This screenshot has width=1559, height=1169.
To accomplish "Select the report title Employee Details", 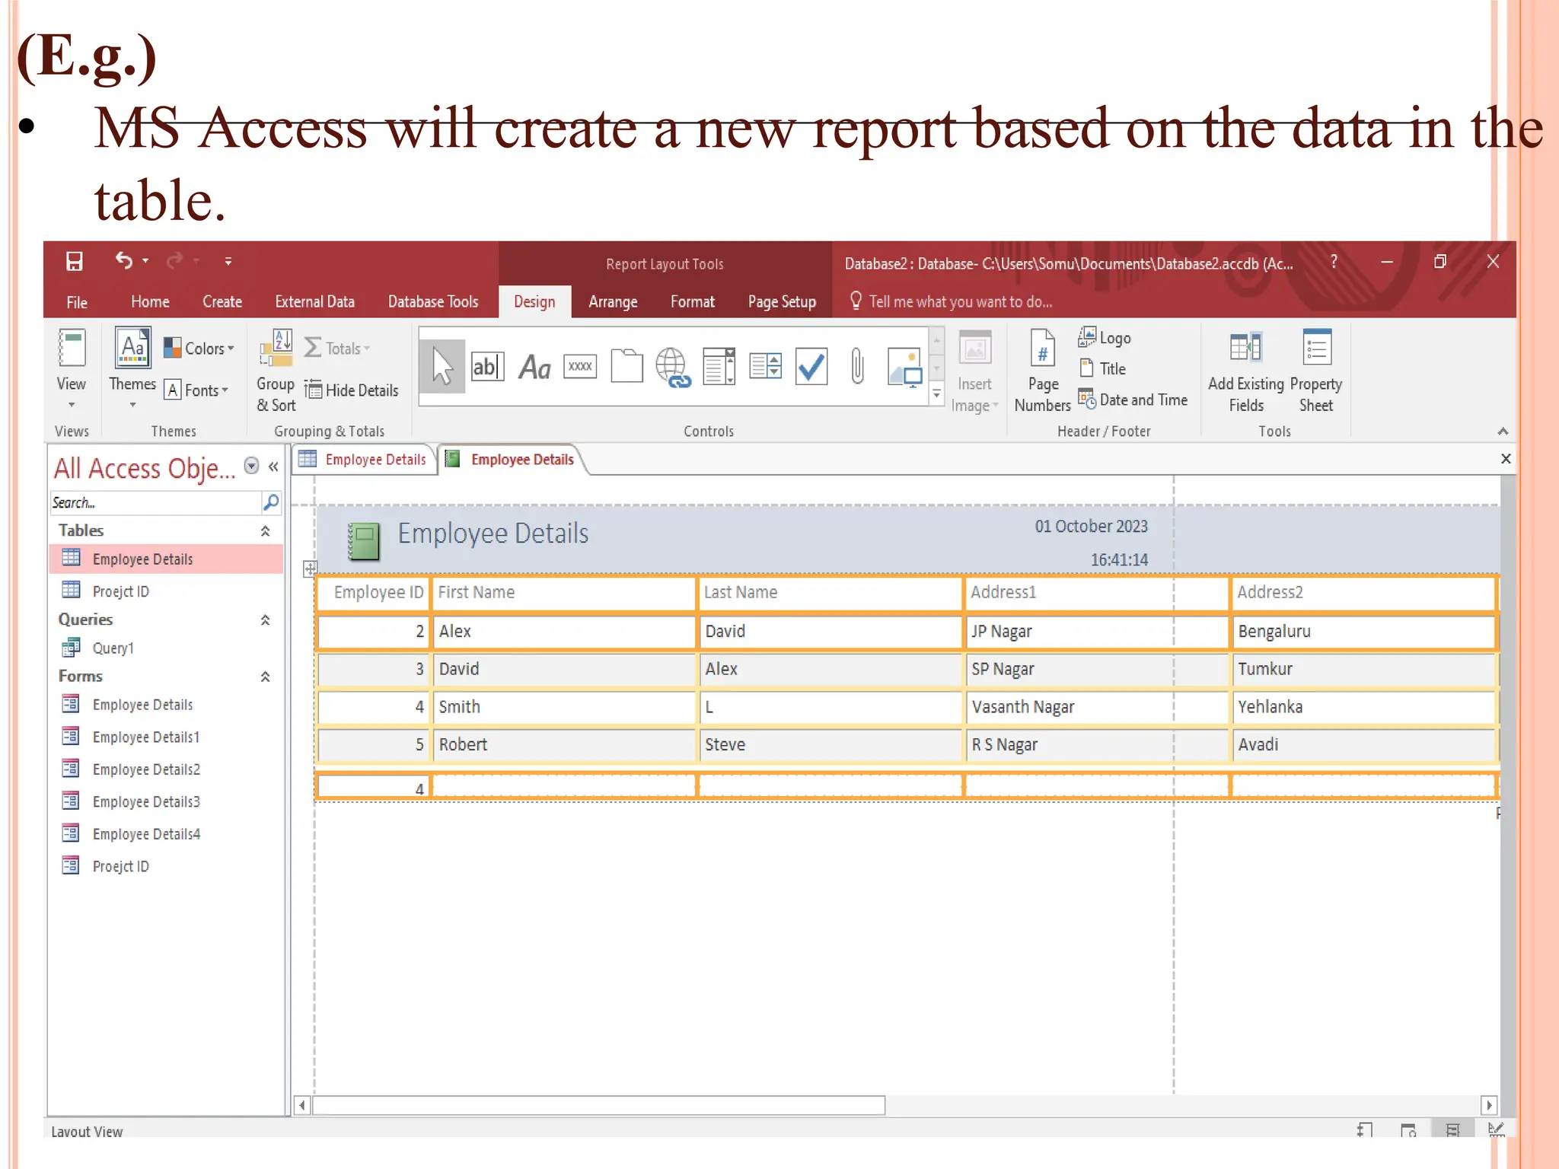I will [x=493, y=534].
